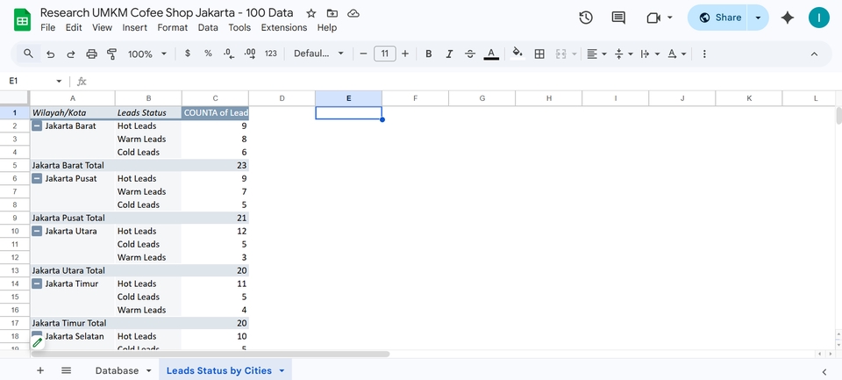Toggle bold formatting

click(x=429, y=54)
